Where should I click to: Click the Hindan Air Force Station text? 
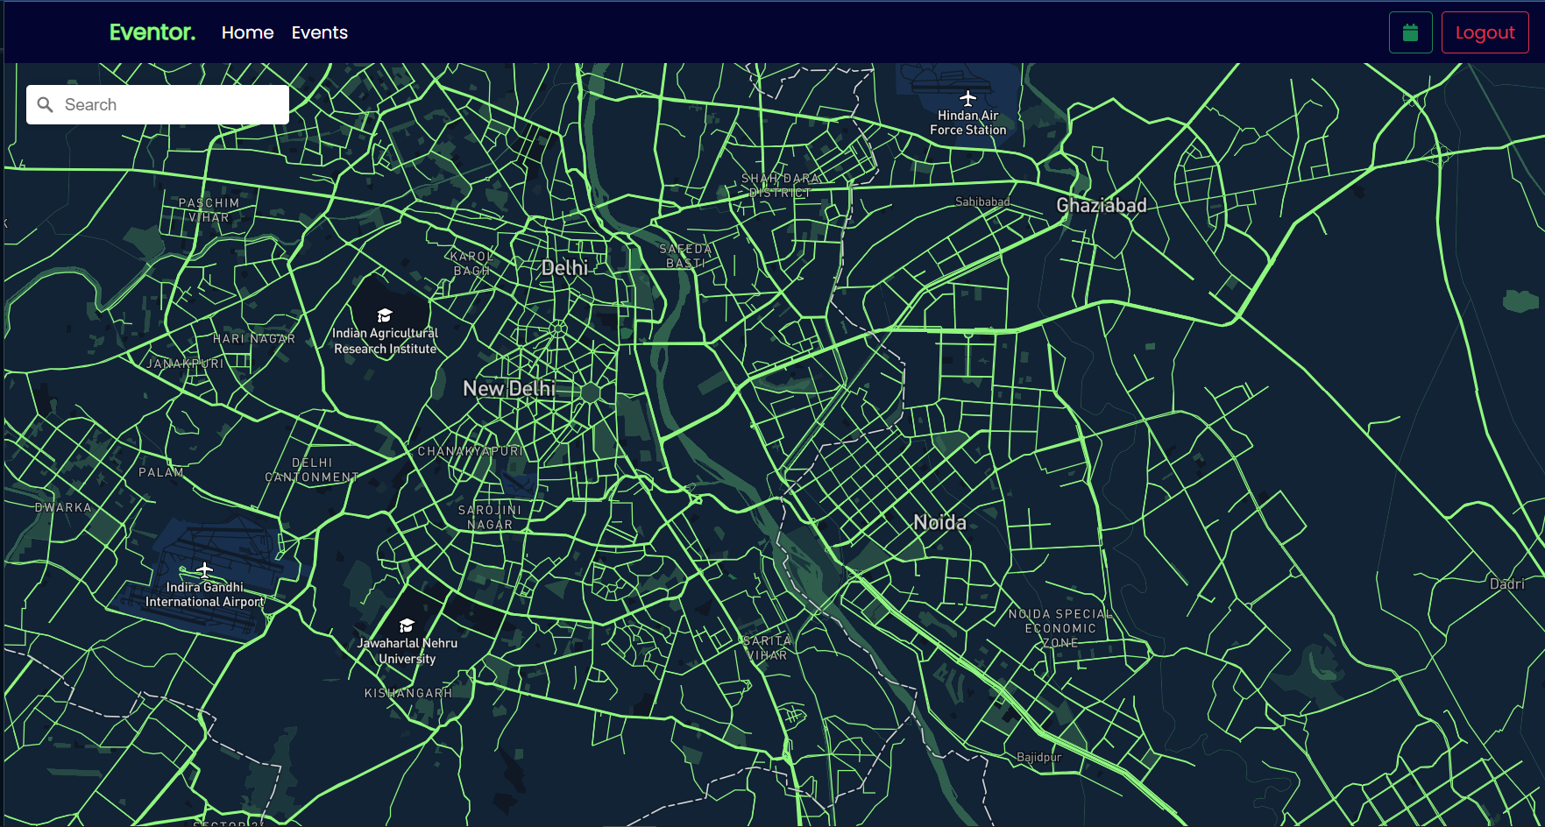(x=968, y=123)
